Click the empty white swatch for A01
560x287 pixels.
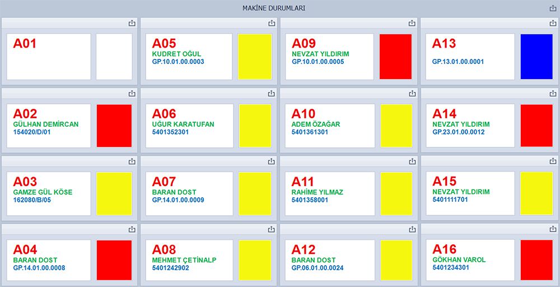[x=114, y=57]
